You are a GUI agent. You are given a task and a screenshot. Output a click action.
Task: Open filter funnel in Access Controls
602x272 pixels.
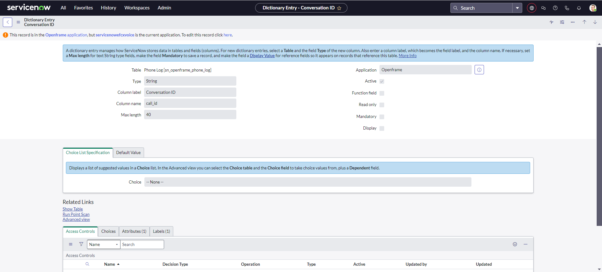pyautogui.click(x=81, y=244)
